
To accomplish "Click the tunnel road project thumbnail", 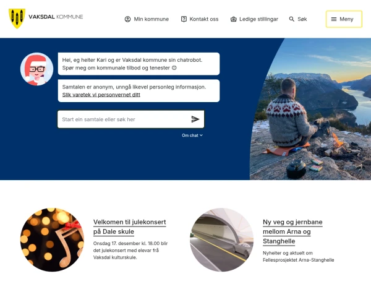I will coord(222,239).
